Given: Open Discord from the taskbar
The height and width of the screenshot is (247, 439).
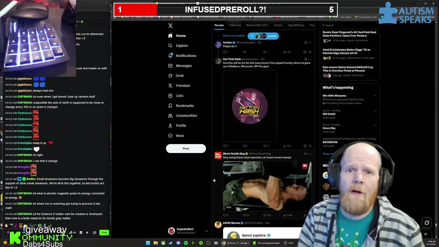Looking at the screenshot, I should click(x=178, y=243).
